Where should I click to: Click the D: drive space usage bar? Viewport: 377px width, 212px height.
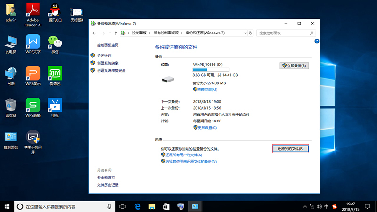click(x=211, y=70)
